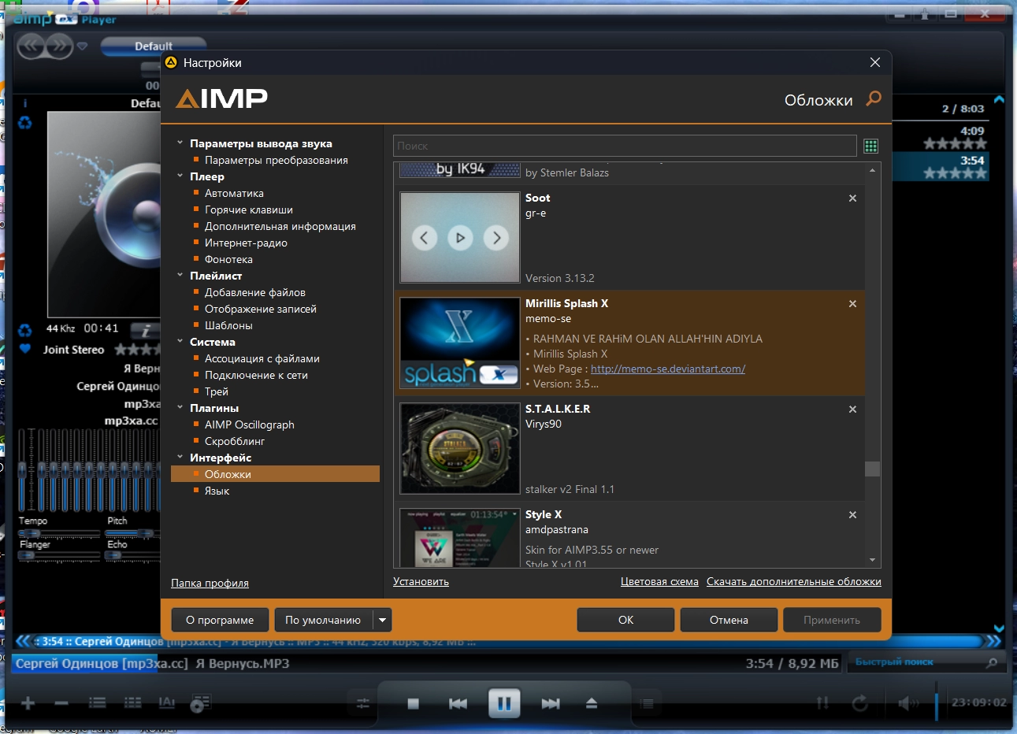This screenshot has width=1017, height=734.
Task: Click the blue heart icon beside Joint Stereo
Action: (25, 349)
